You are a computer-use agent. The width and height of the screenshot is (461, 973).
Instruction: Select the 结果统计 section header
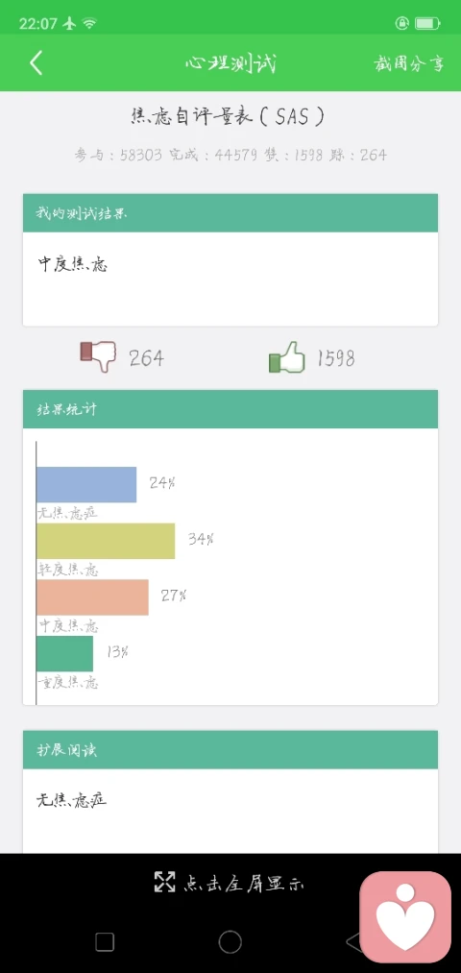(230, 409)
